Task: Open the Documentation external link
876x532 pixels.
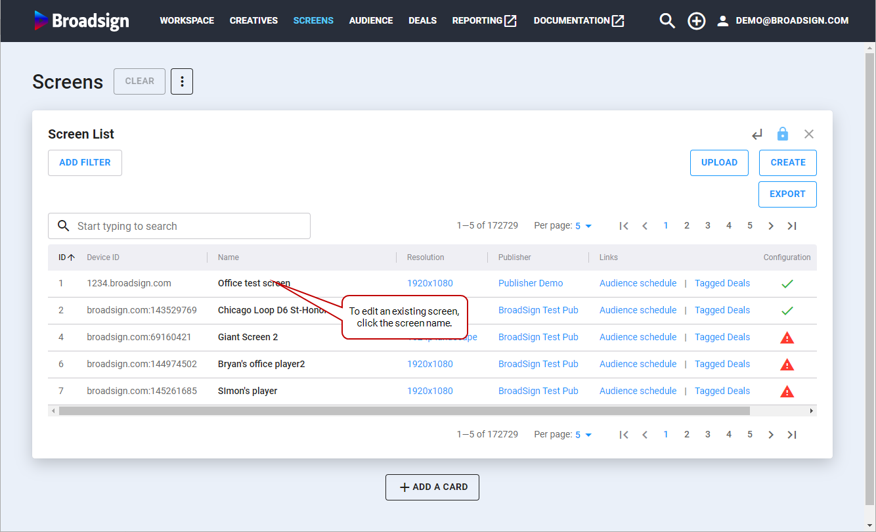Action: pyautogui.click(x=579, y=21)
